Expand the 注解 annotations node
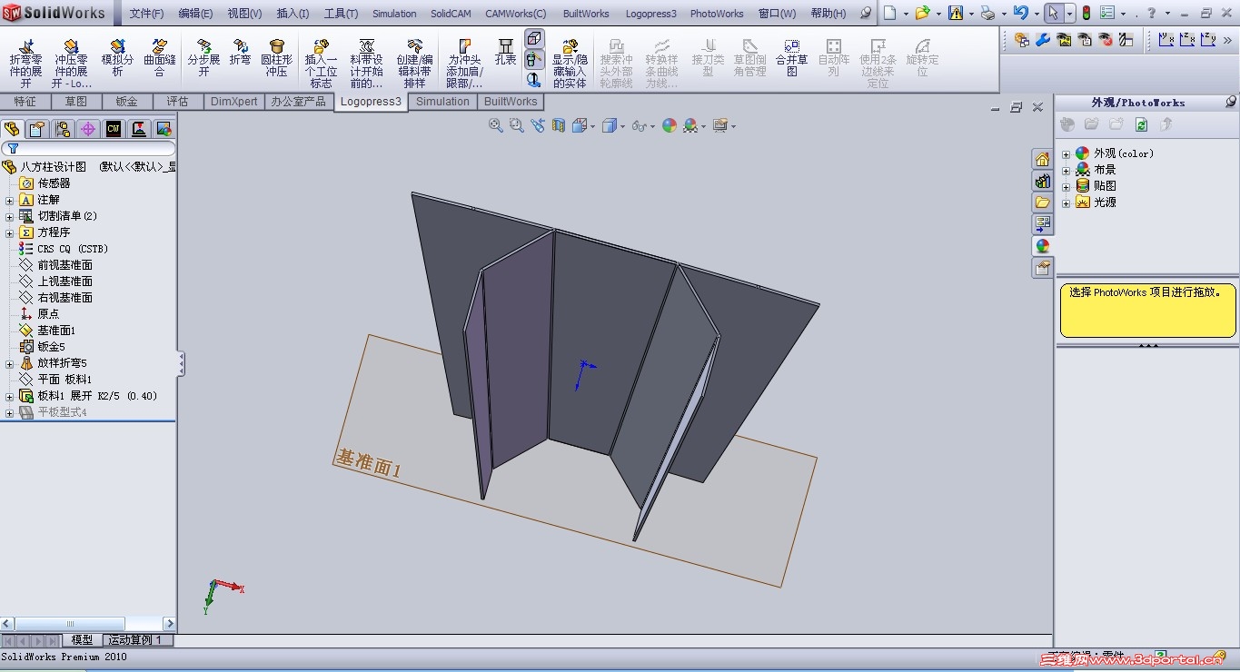 click(x=10, y=200)
